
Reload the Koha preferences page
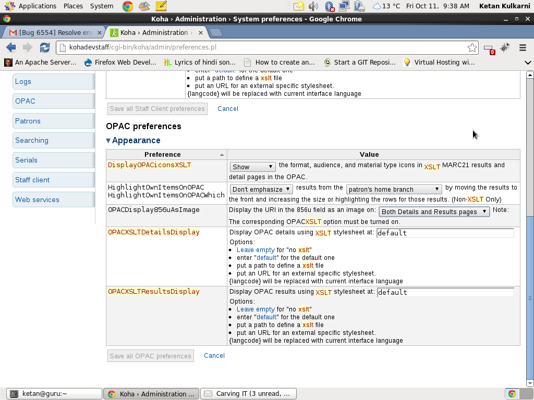45,47
